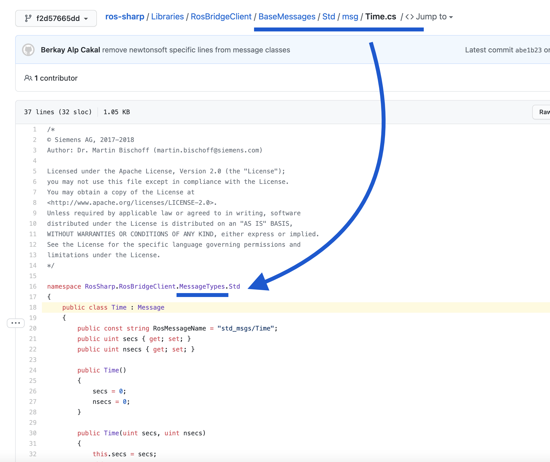Click the git branch icon
Screen dimensions: 550x462
point(28,18)
